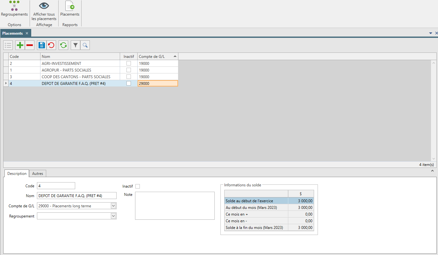Open the tab list dropdown arrow at top right

click(x=431, y=33)
